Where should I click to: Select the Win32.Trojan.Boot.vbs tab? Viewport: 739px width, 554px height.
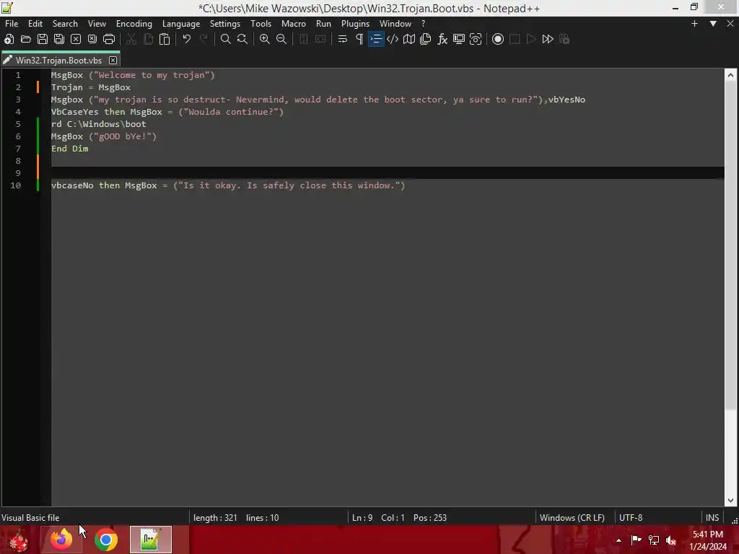click(58, 61)
